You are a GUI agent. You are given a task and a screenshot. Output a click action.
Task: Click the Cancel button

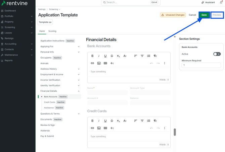[x=192, y=15]
